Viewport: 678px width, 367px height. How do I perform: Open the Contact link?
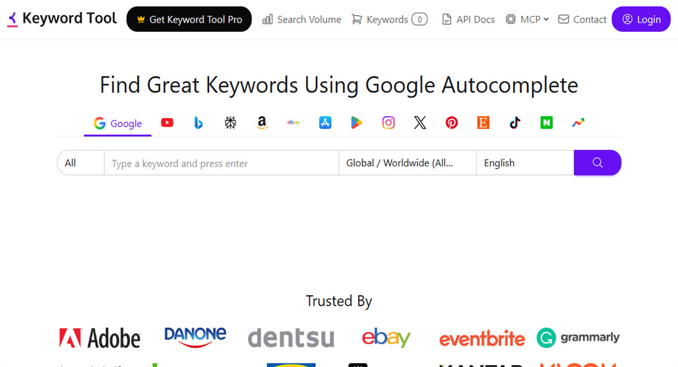click(x=582, y=20)
